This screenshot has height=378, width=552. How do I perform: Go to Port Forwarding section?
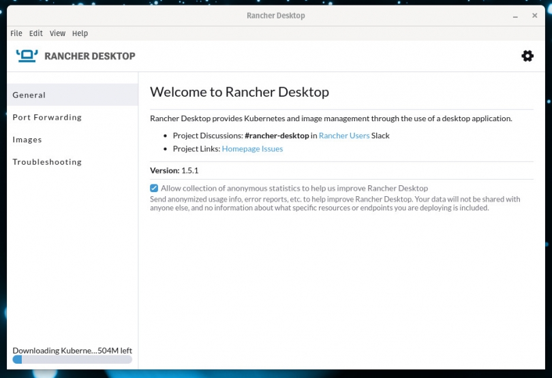tap(72, 117)
